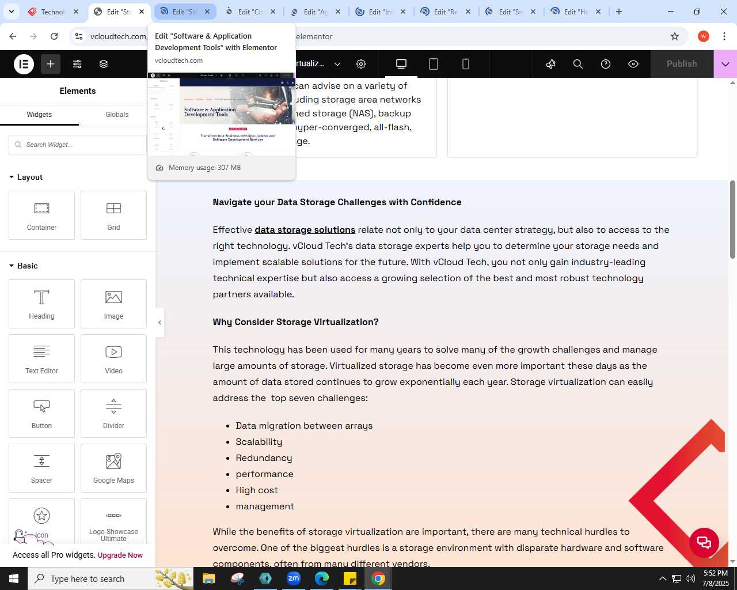This screenshot has height=590, width=737.
Task: Choose the Video widget
Action: pos(113,358)
